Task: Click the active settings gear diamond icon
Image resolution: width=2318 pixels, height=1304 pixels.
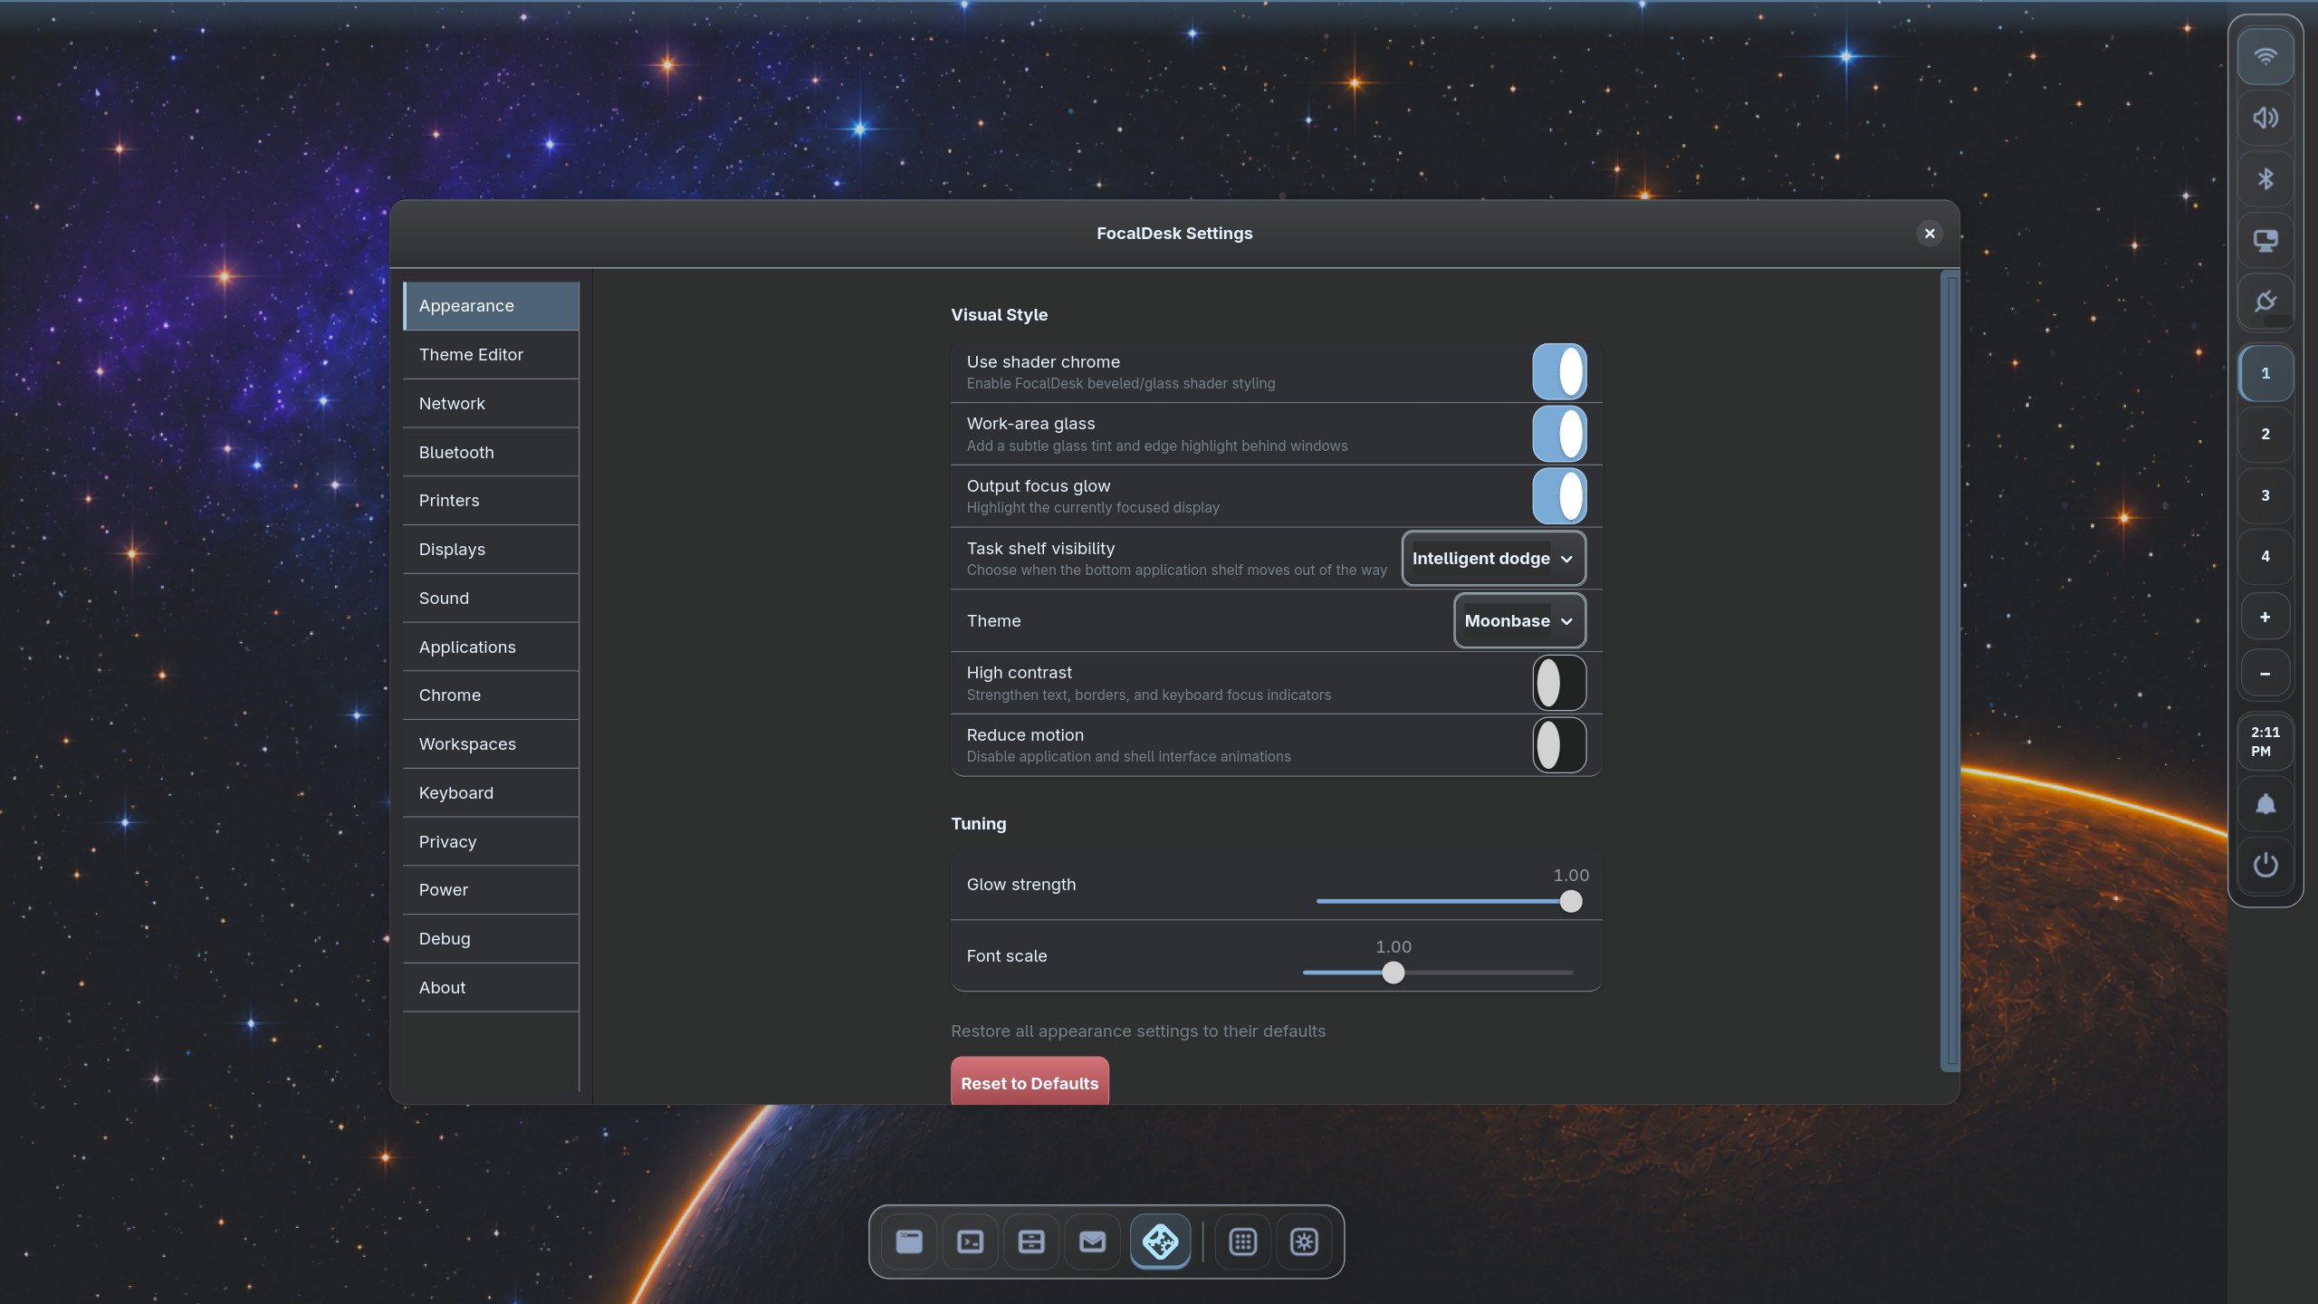Action: 1161,1242
